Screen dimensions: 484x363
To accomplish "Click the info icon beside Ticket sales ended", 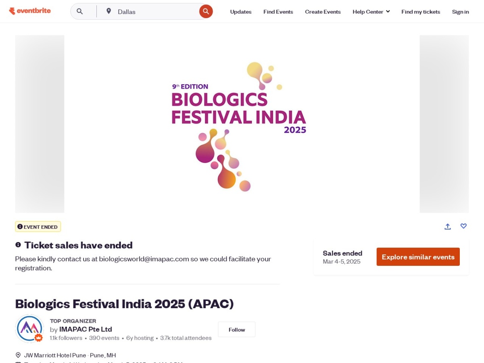I will coord(18,245).
